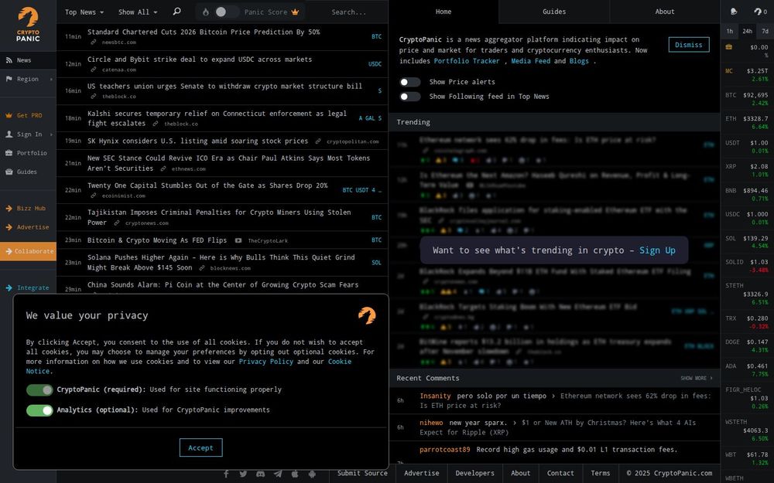
Task: Toggle the Panic Score switch
Action: click(227, 12)
